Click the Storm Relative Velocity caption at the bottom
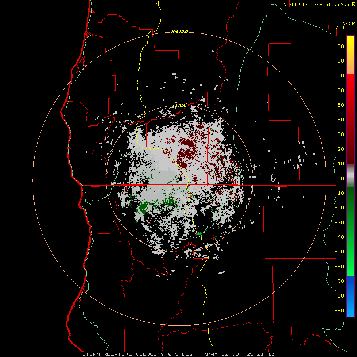This screenshot has height=357, width=357. [x=178, y=354]
